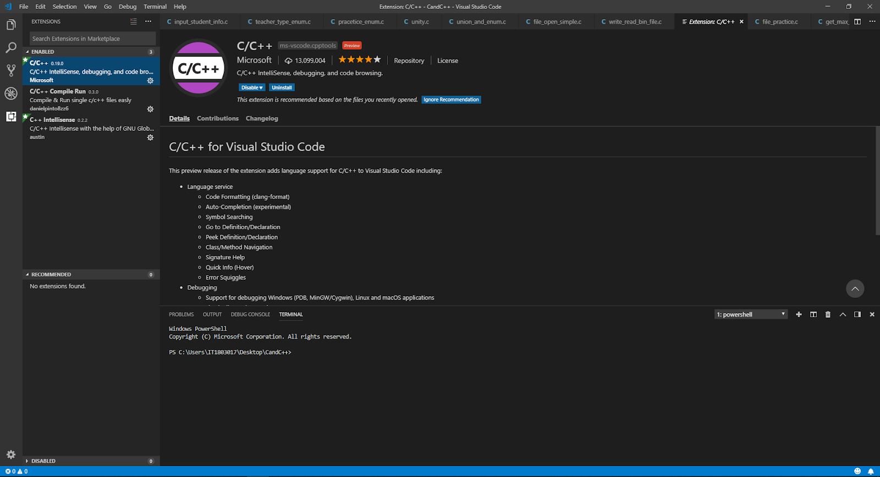Open the Repository link

click(x=409, y=60)
